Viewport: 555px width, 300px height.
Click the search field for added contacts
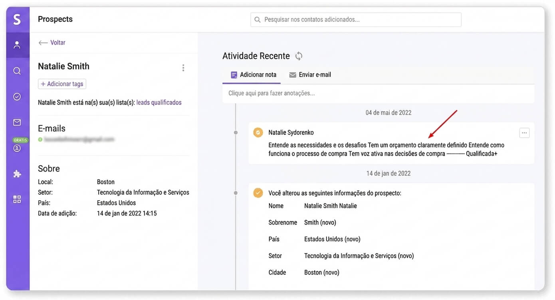[356, 20]
